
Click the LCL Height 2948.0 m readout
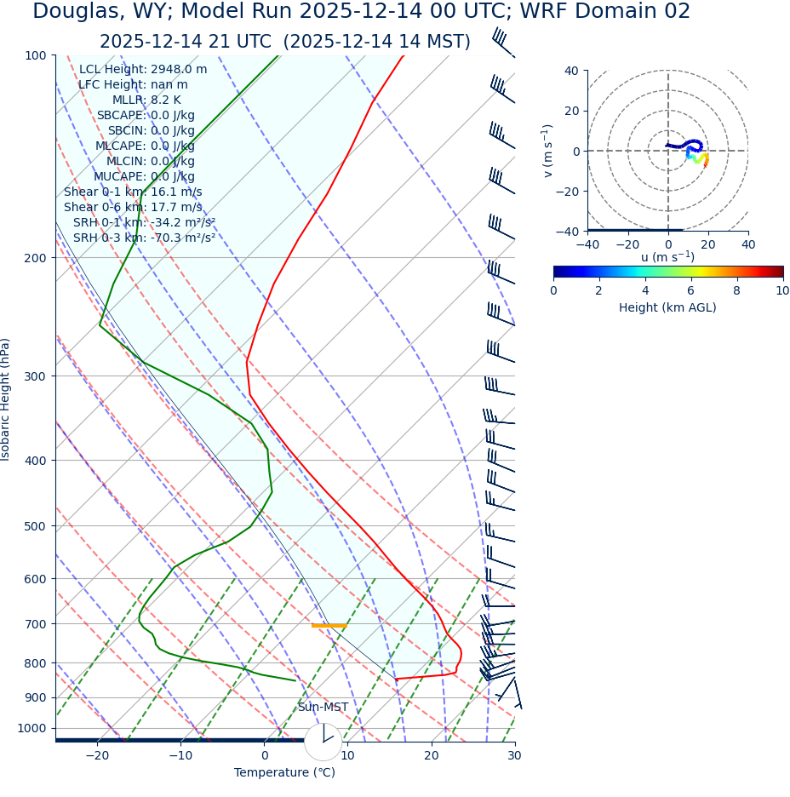point(142,69)
